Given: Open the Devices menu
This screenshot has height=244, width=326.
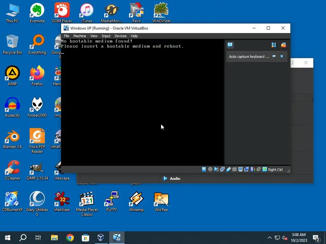Looking at the screenshot, I should pyautogui.click(x=120, y=36).
